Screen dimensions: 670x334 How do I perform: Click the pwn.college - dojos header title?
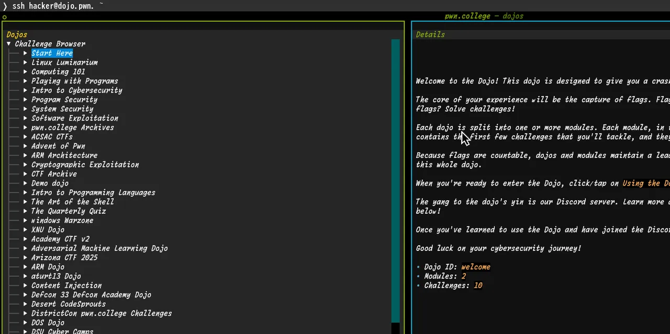tap(484, 16)
